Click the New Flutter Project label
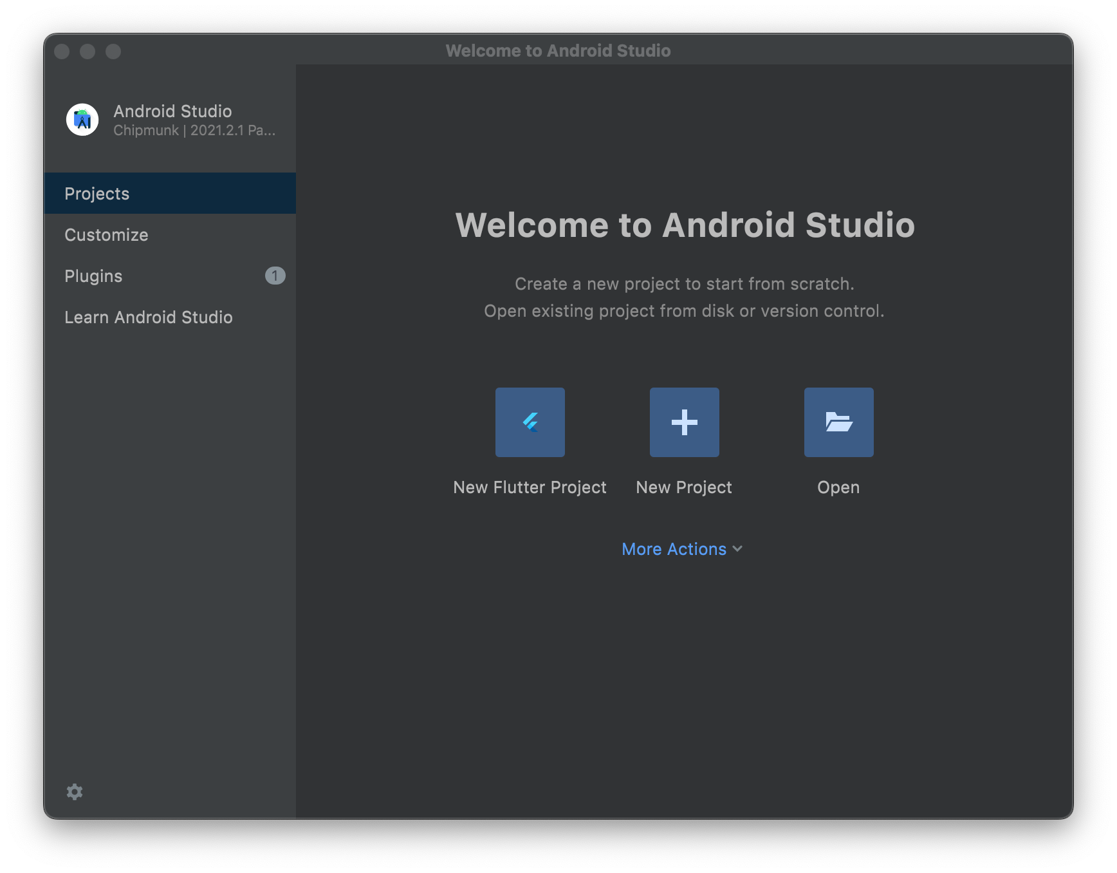Viewport: 1117px width, 873px height. pyautogui.click(x=530, y=487)
